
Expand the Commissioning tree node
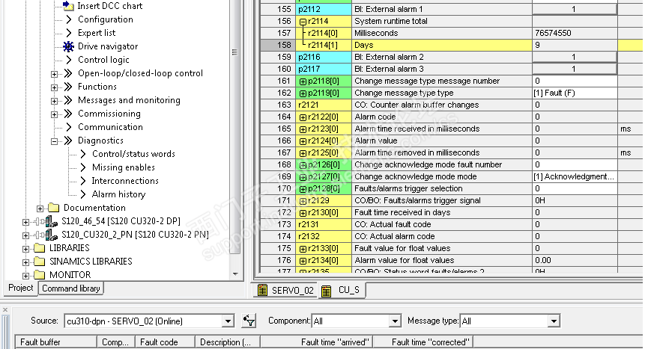54,114
